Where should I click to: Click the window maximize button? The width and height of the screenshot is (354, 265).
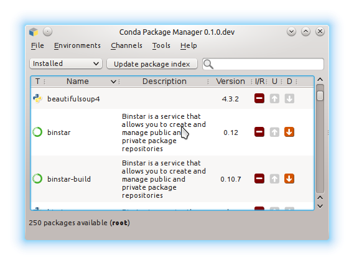click(x=305, y=32)
